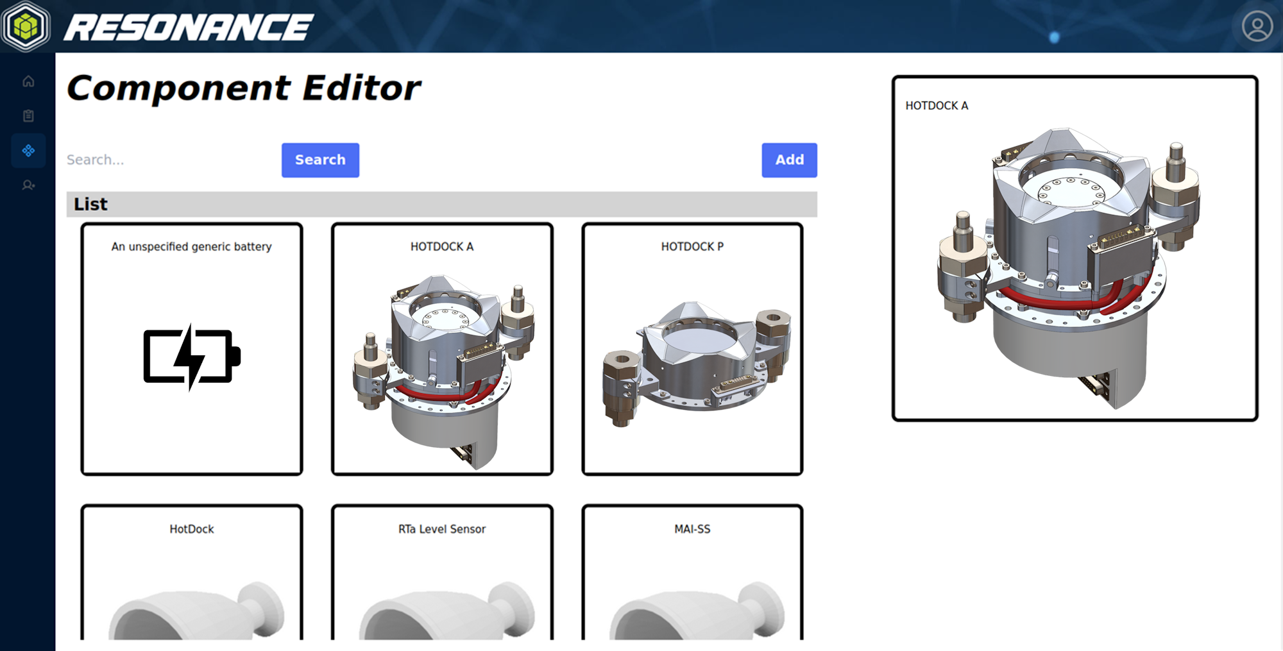1283x651 pixels.
Task: Focus the Search text field
Action: tap(170, 160)
